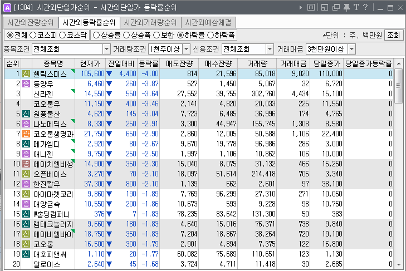Click the 매도잔량 column header
The height and width of the screenshot is (271, 406).
click(x=179, y=63)
